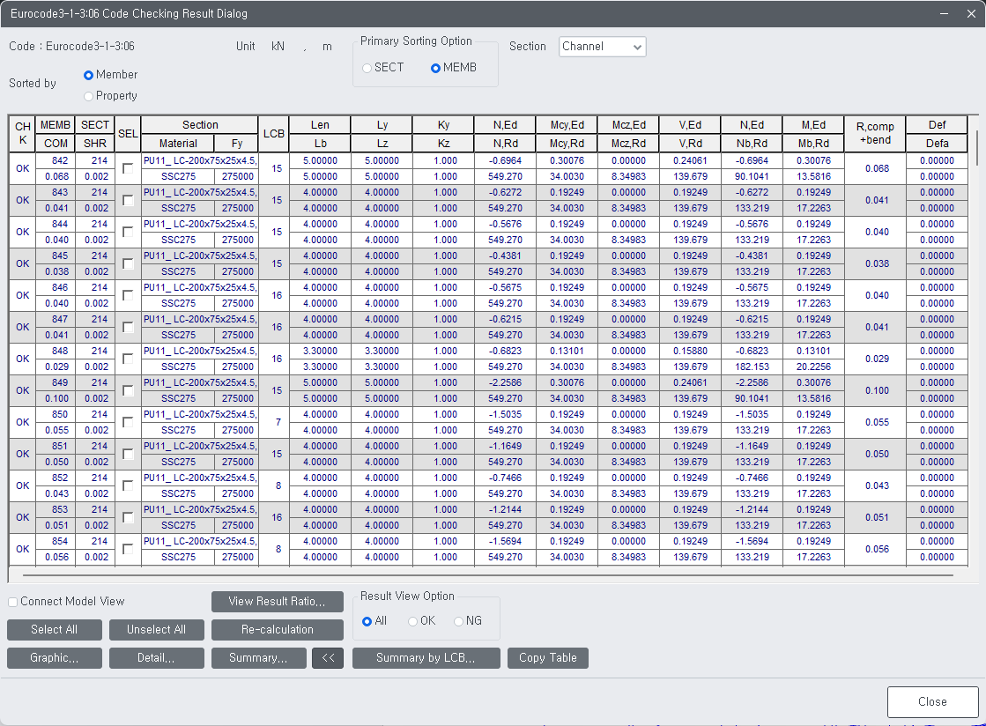Click the vertical scrollbar of the table

pos(976,352)
